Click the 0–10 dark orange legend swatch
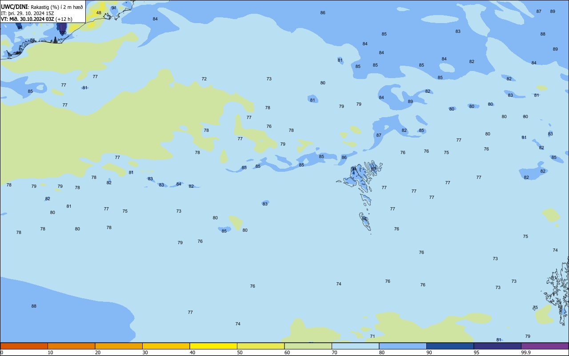The width and height of the screenshot is (569, 356). click(x=24, y=346)
